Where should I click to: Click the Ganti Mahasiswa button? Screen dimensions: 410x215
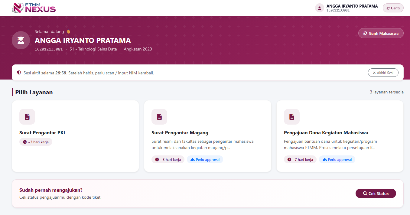[381, 33]
